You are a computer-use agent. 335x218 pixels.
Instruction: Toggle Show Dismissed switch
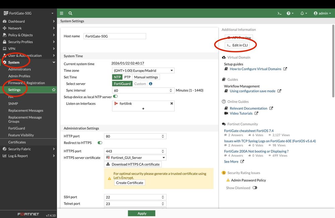[255, 188]
